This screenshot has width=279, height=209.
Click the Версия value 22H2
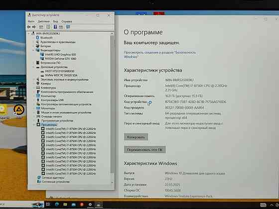click(x=168, y=179)
